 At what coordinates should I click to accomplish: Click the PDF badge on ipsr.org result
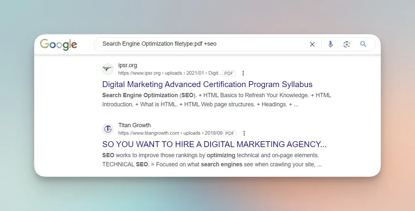pos(229,73)
